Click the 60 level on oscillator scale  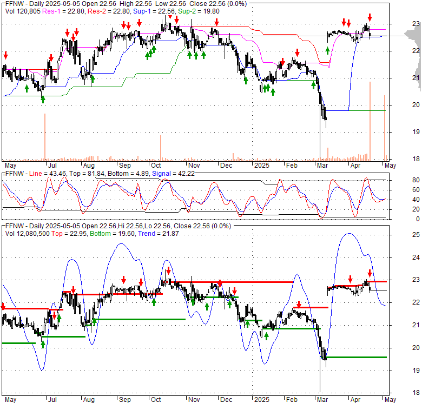(x=416, y=190)
